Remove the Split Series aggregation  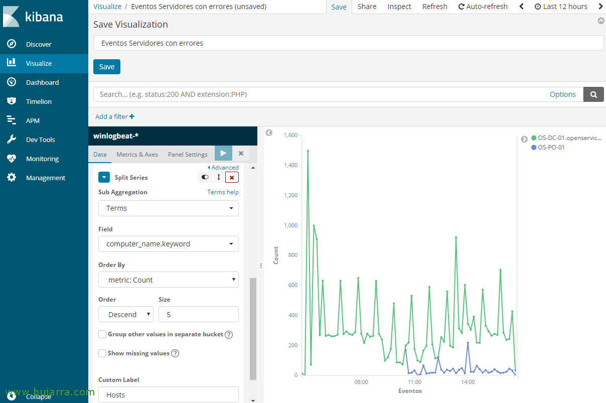coord(232,177)
